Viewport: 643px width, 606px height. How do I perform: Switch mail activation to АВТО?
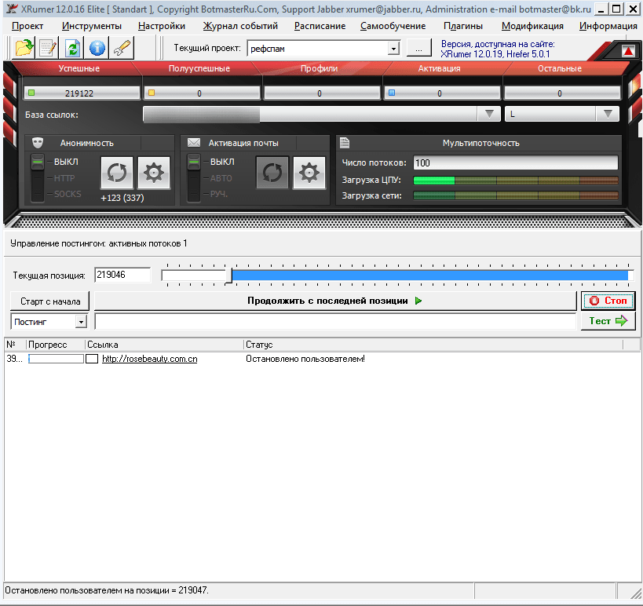tap(221, 178)
